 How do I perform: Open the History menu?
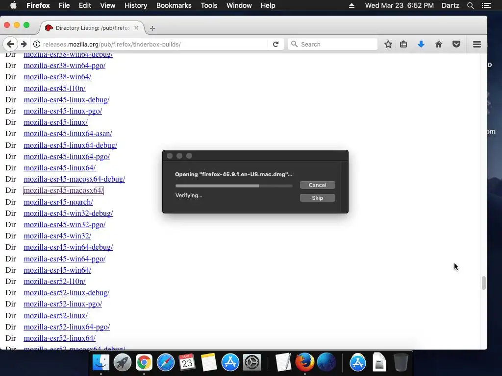click(x=136, y=5)
